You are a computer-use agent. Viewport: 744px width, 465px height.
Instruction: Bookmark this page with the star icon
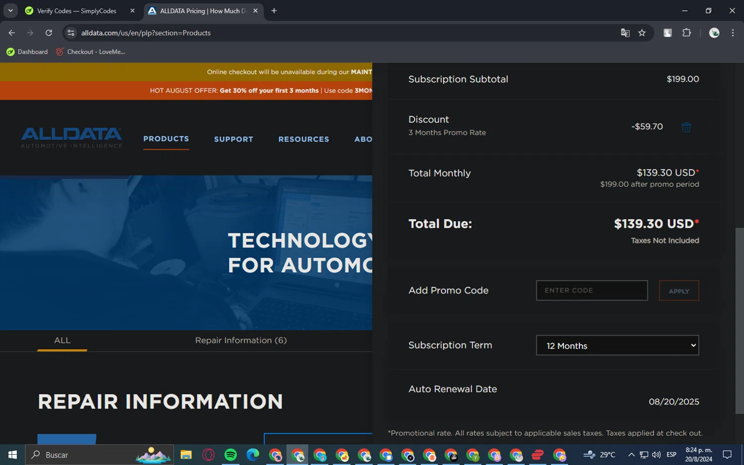coord(642,33)
